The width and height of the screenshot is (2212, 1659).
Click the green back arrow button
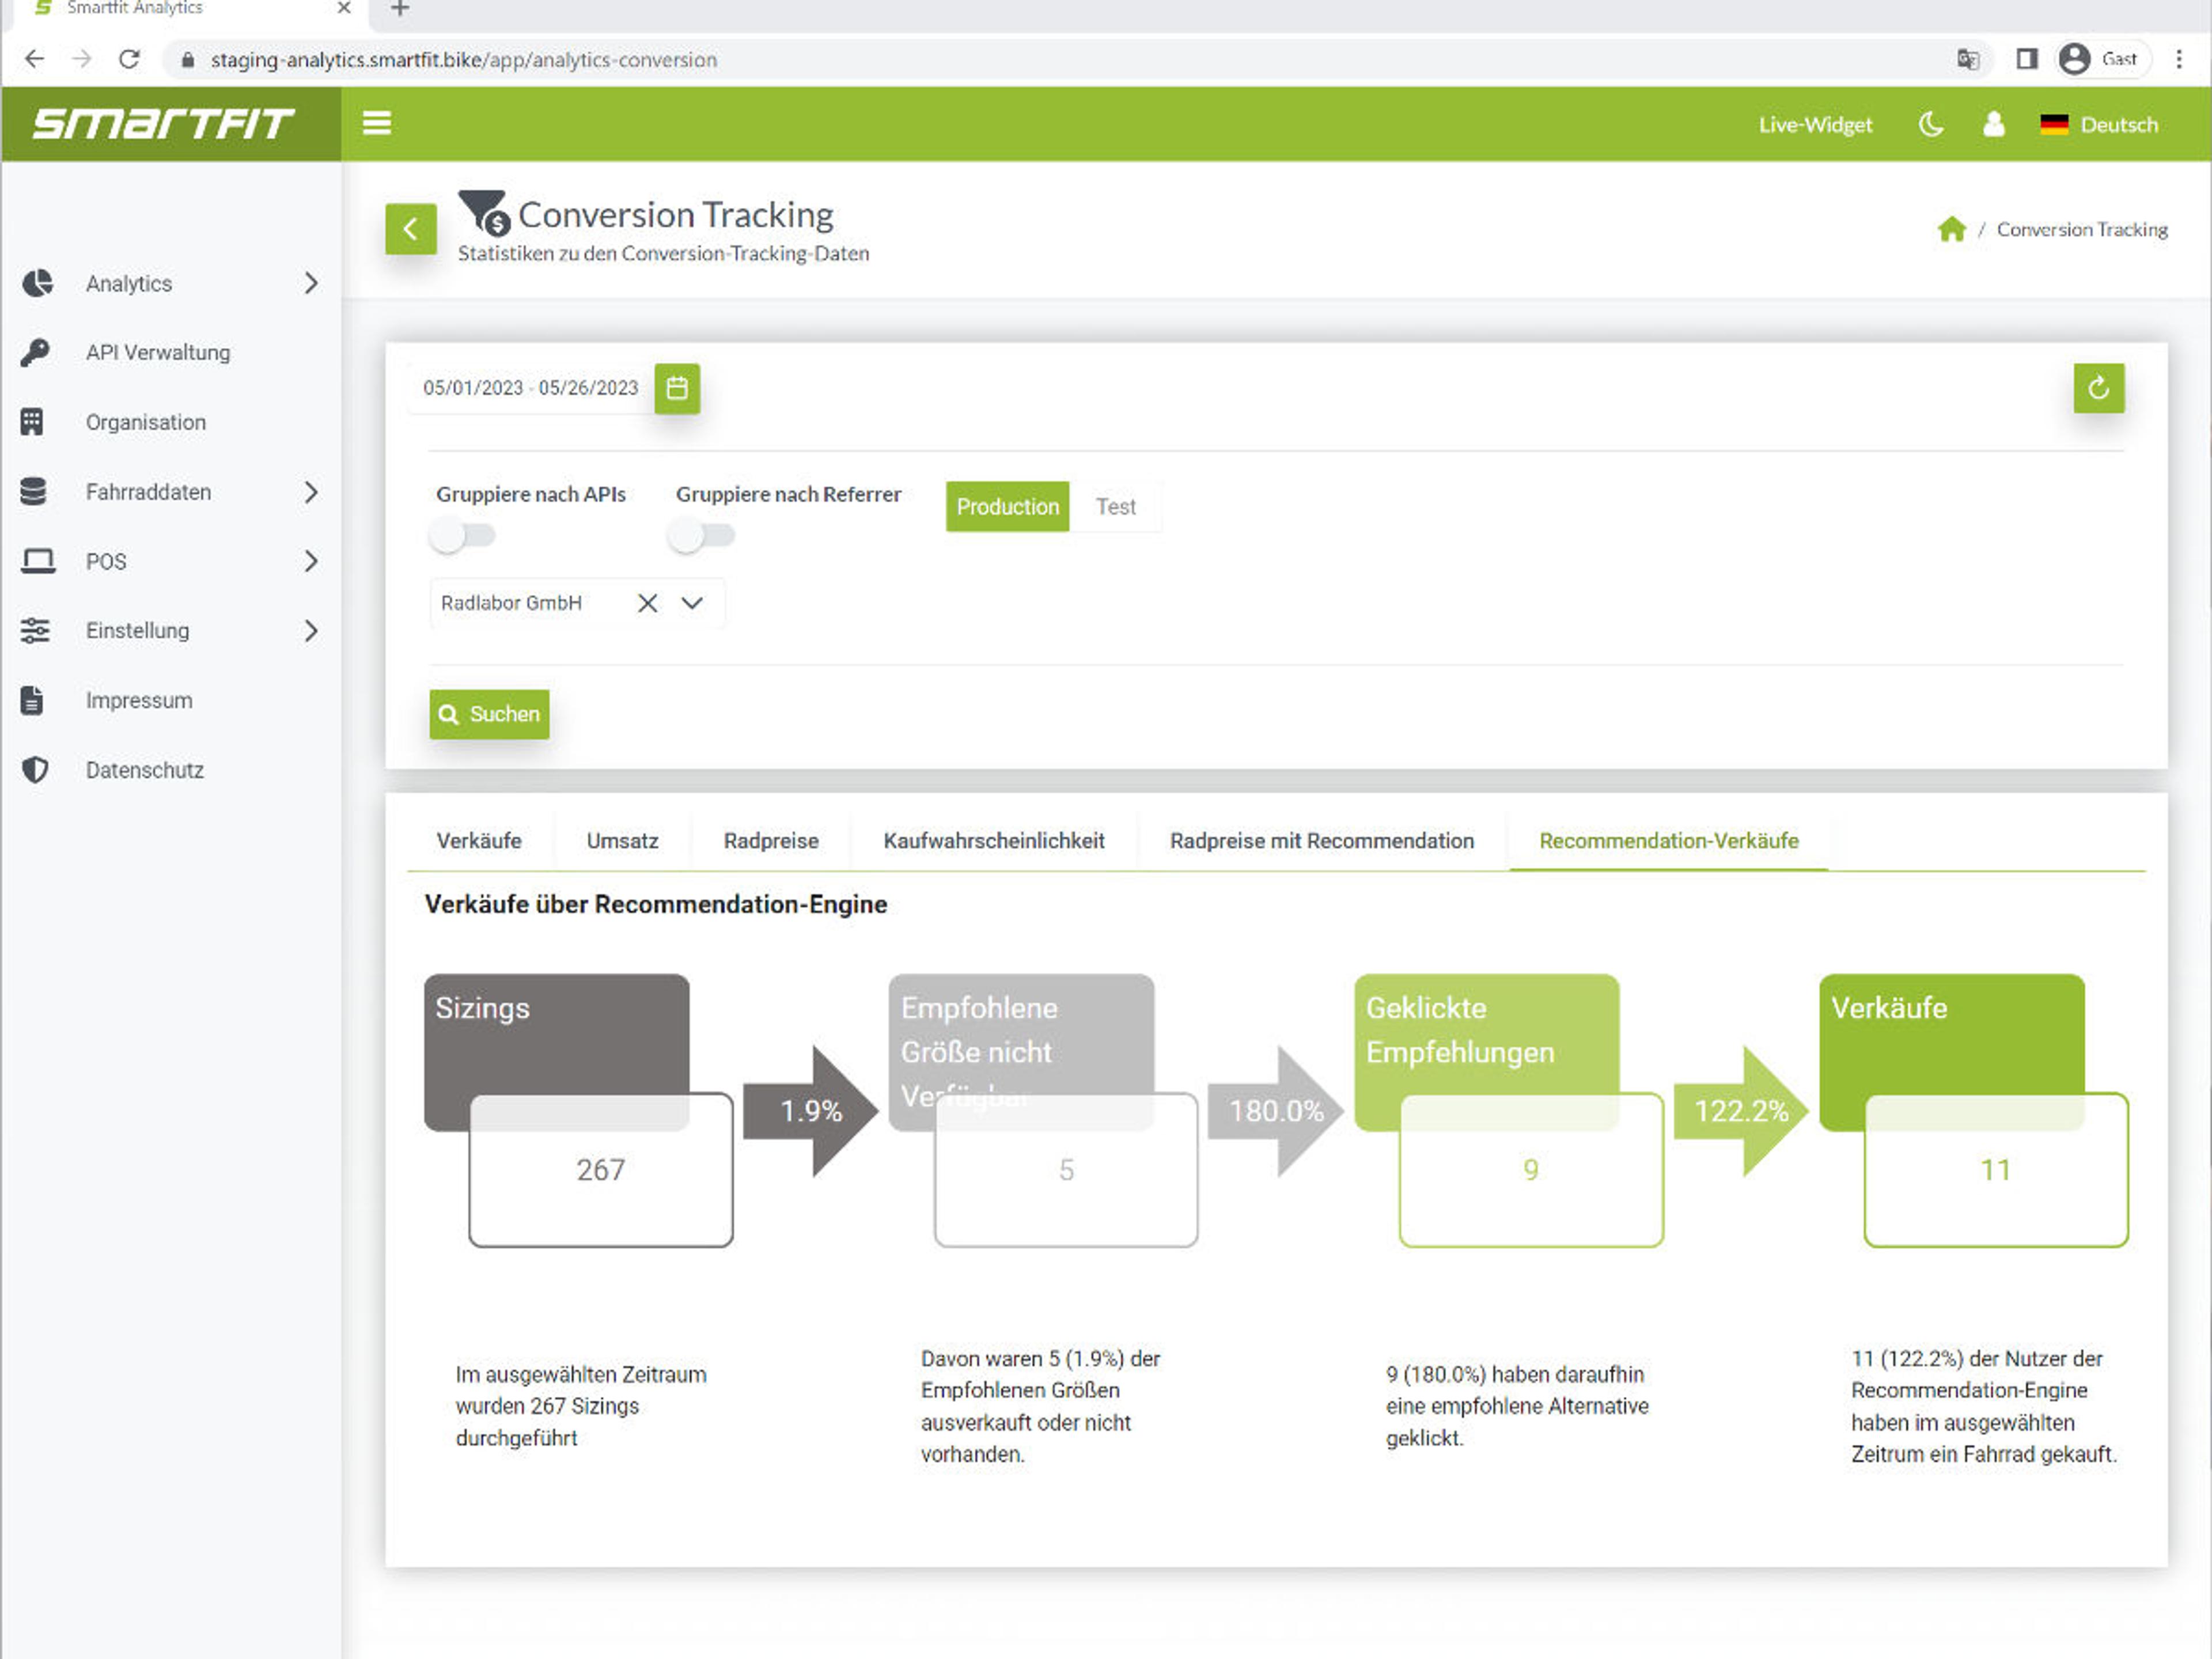click(411, 229)
